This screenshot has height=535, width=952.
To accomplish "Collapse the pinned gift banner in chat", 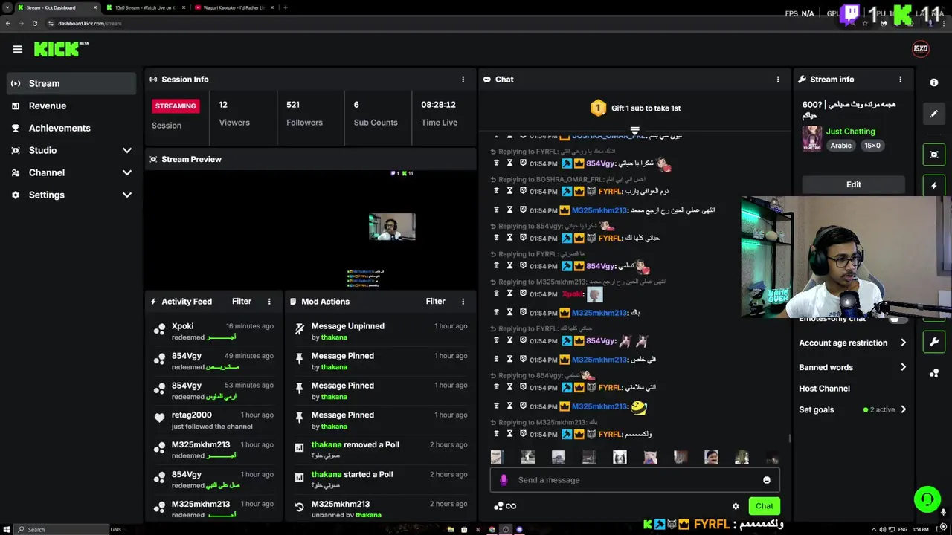I will [634, 131].
